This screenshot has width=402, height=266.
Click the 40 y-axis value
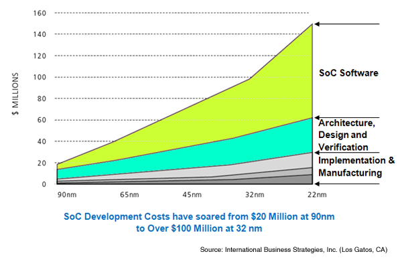click(x=42, y=141)
